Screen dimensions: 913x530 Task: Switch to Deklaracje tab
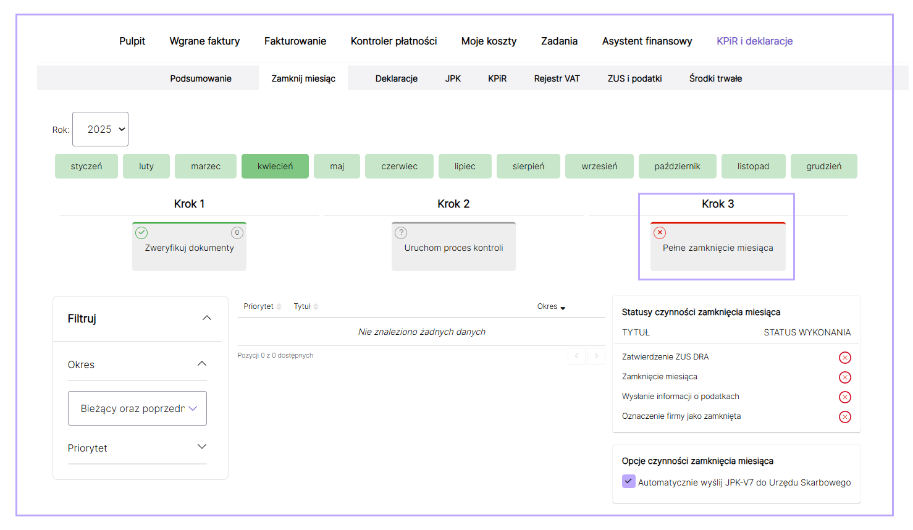(397, 78)
